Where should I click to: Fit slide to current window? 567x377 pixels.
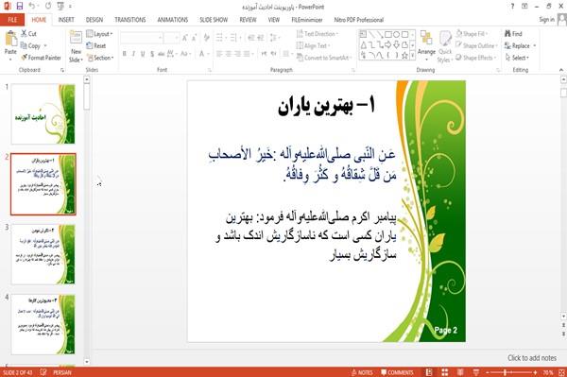(561, 372)
